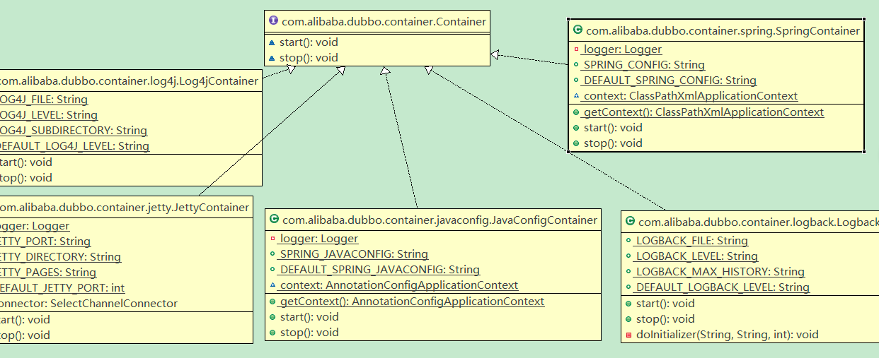Click the circle icon beside LOGBACK_MAX_HISTORY field
Image resolution: width=879 pixels, height=358 pixels.
tap(628, 272)
